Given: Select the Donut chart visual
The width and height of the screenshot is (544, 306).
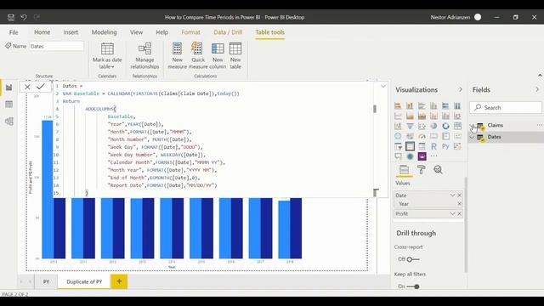Looking at the screenshot, I should tap(445, 126).
